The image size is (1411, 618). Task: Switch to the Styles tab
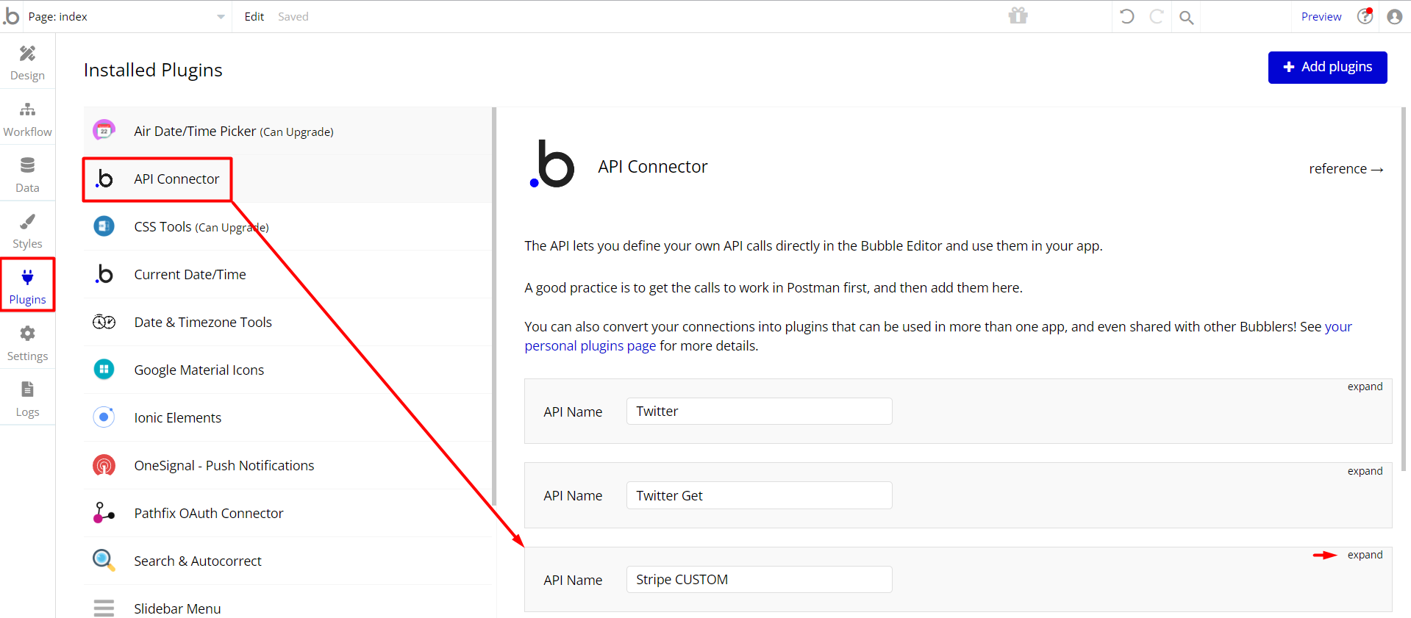point(27,230)
